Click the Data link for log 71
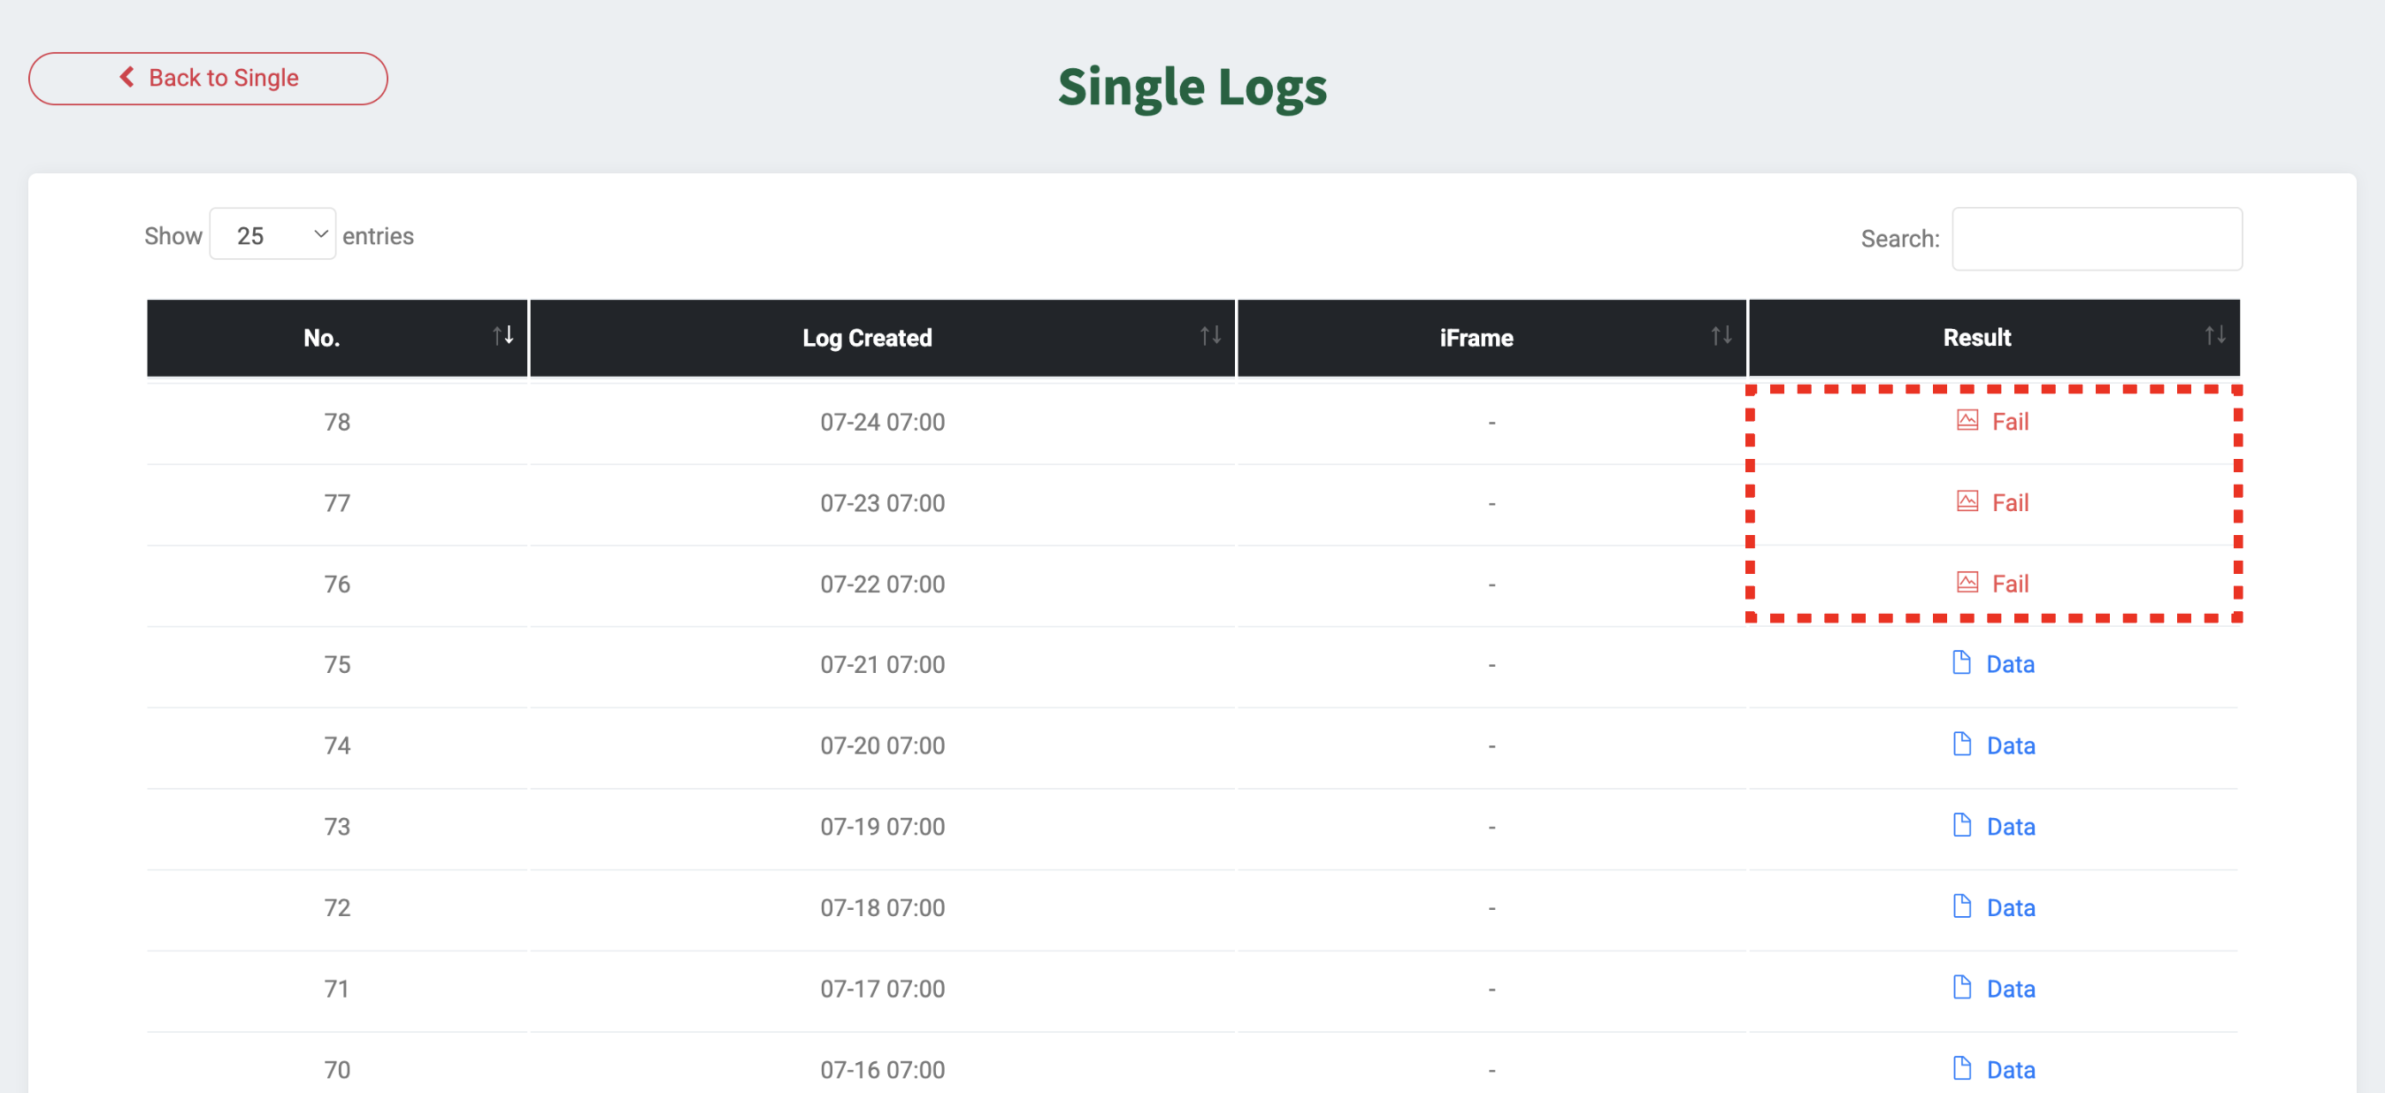Viewport: 2385px width, 1093px height. [x=2010, y=989]
